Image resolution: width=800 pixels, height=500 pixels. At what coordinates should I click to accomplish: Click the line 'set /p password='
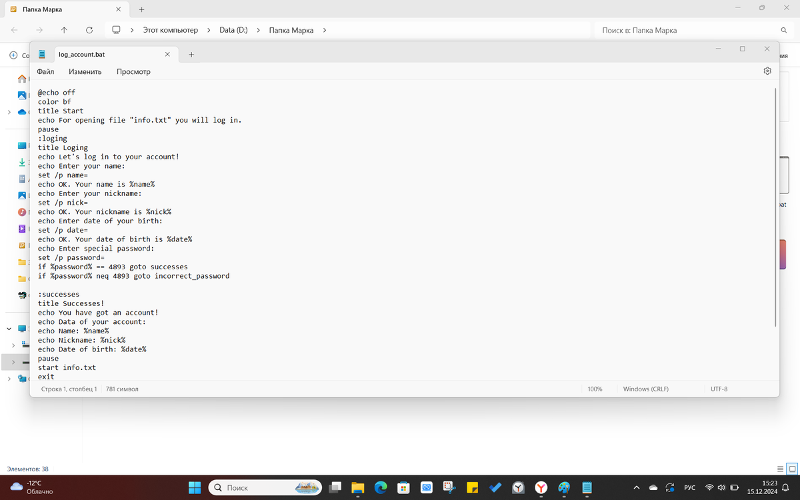pos(71,257)
